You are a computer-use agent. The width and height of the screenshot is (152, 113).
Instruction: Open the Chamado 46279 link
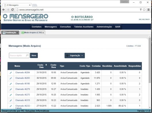(23, 89)
